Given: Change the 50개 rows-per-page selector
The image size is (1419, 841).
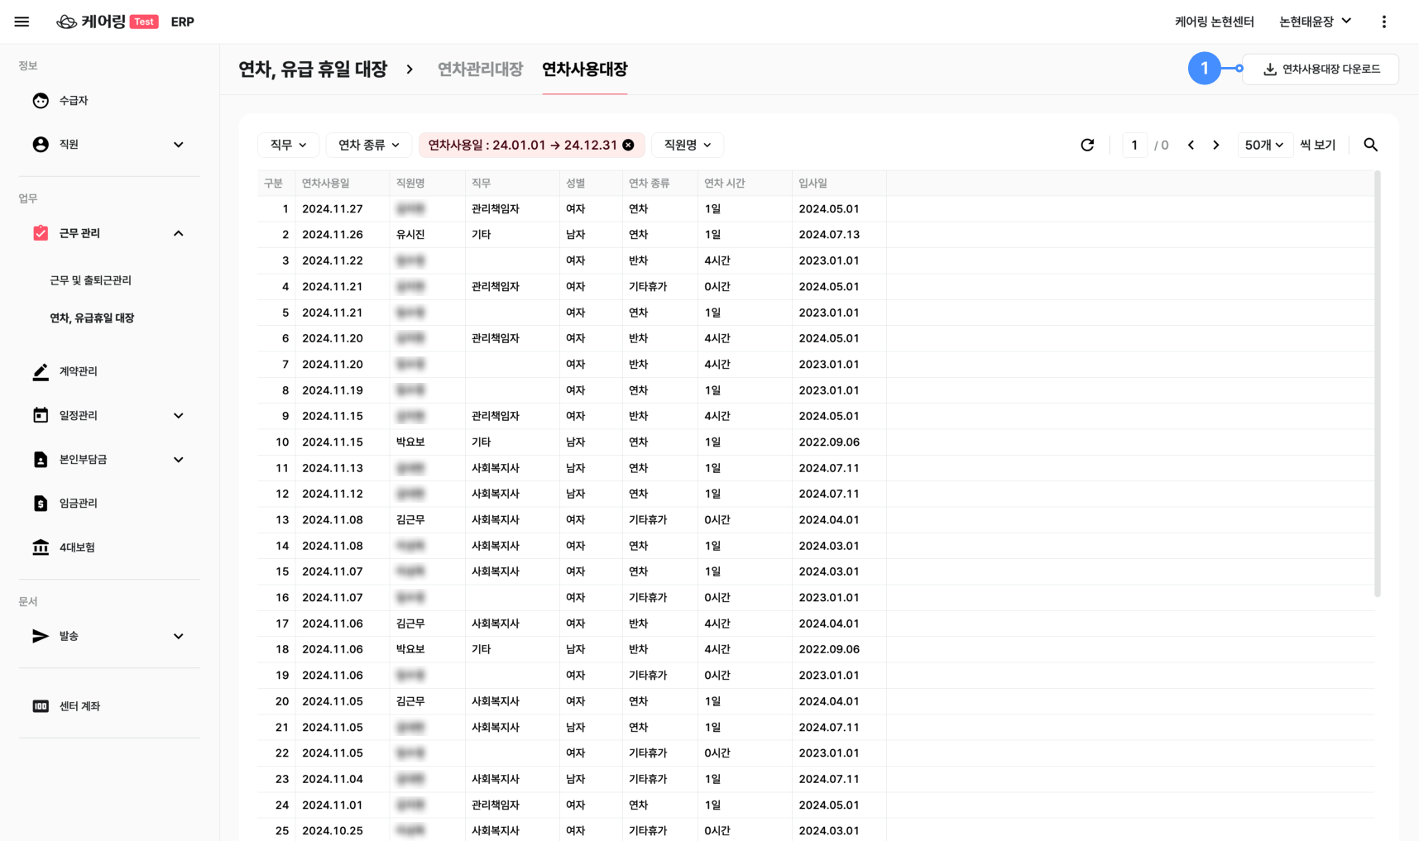Looking at the screenshot, I should click(1263, 145).
